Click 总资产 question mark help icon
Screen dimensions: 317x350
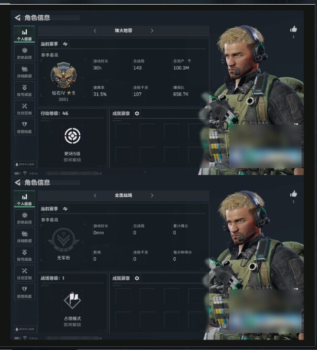tap(189, 61)
